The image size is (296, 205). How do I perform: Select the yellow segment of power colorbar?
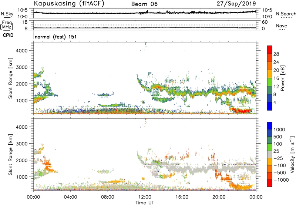[270, 74]
